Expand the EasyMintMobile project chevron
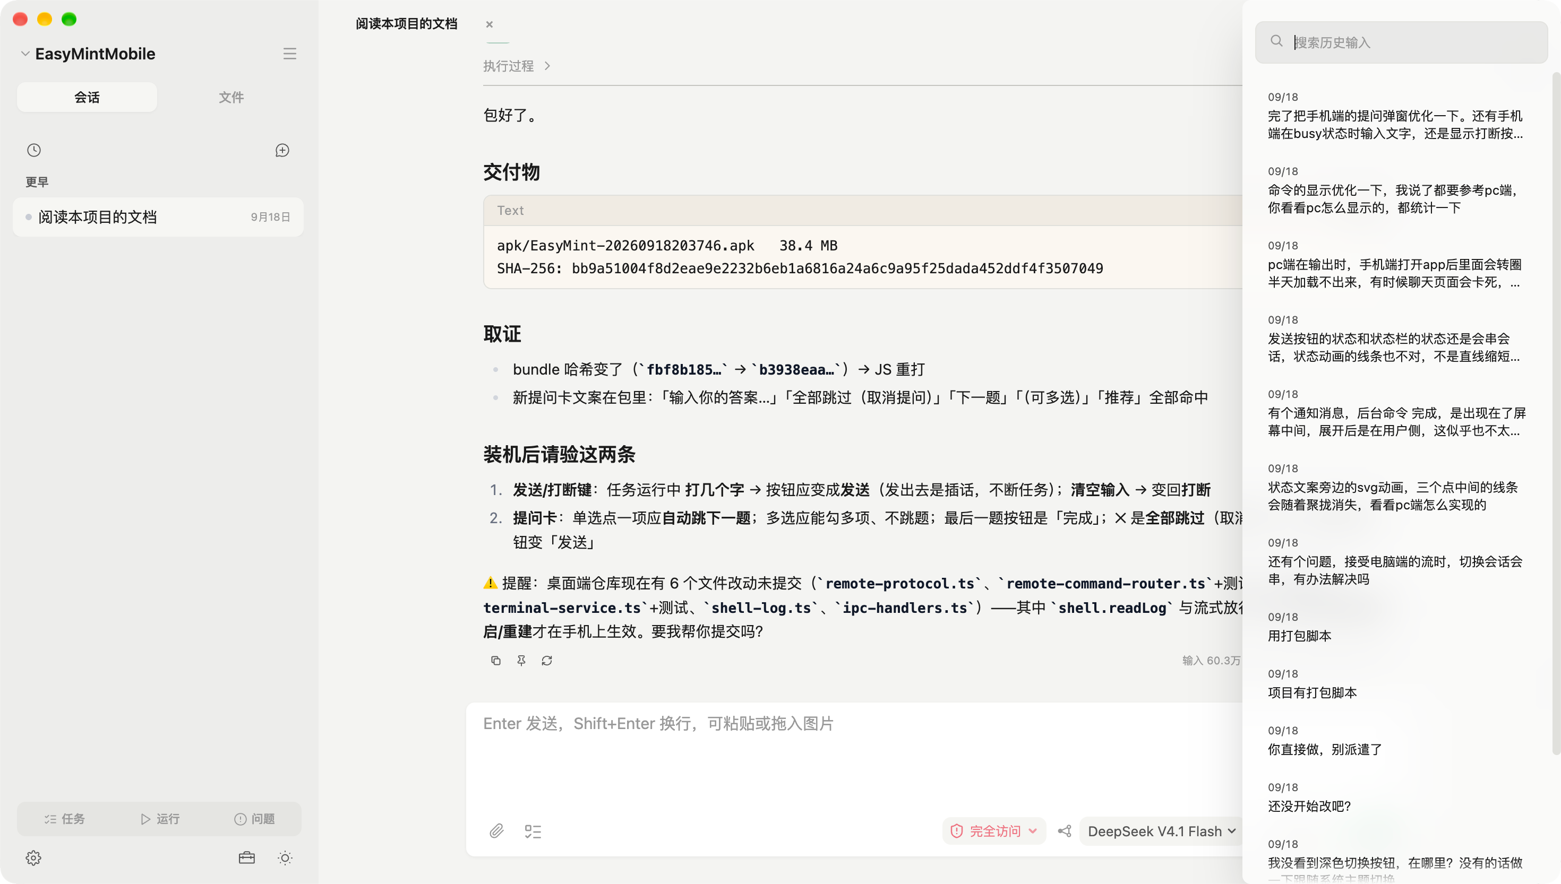Viewport: 1561px width, 884px height. coord(25,54)
